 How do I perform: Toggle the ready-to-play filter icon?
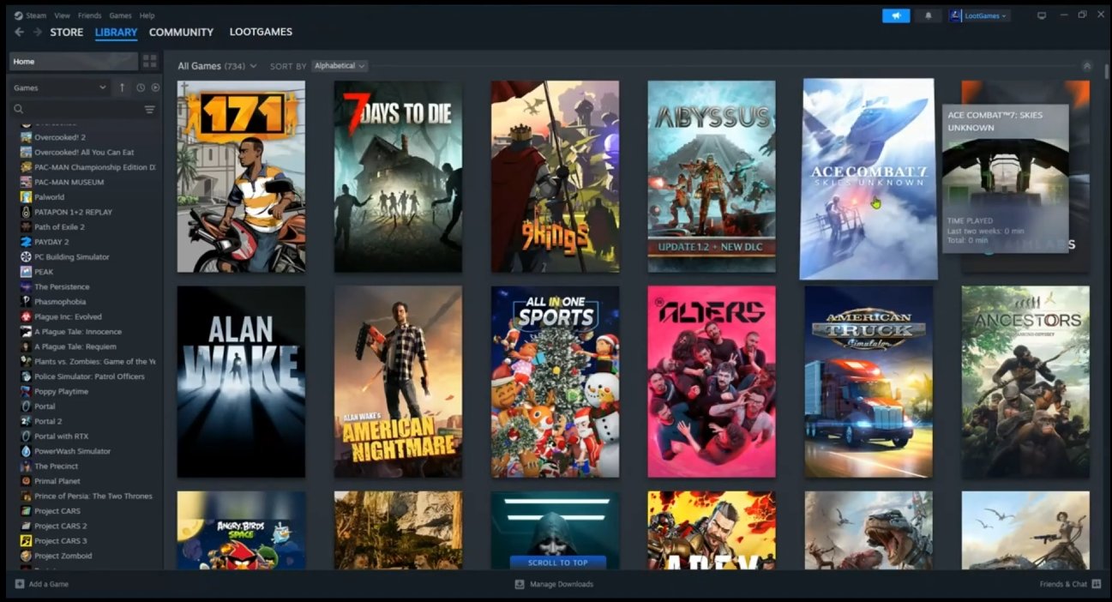click(x=155, y=87)
